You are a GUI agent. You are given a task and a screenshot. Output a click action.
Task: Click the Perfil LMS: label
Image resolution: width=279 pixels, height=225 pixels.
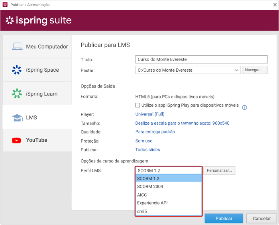pos(91,170)
